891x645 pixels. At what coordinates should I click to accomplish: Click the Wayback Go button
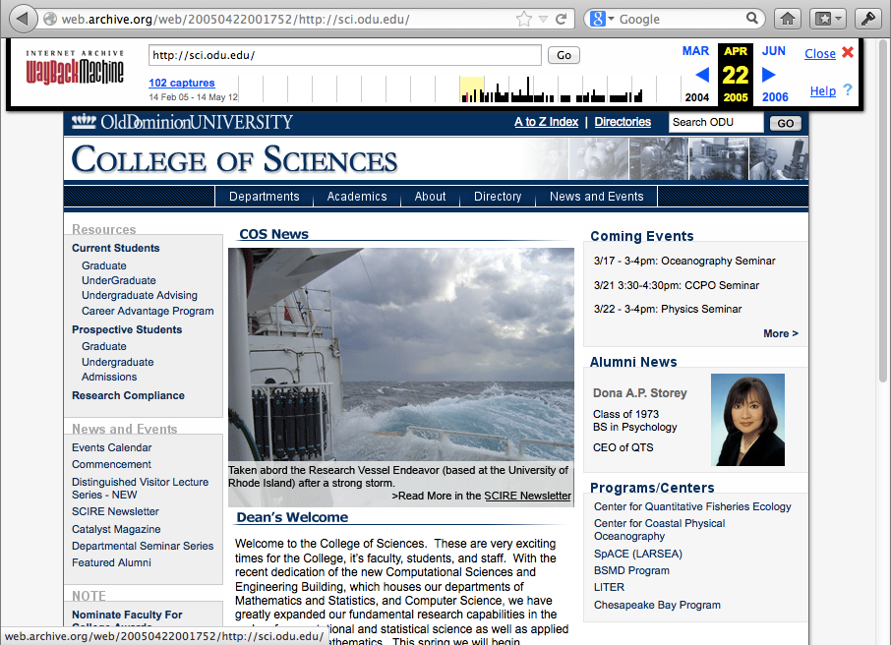pyautogui.click(x=564, y=55)
